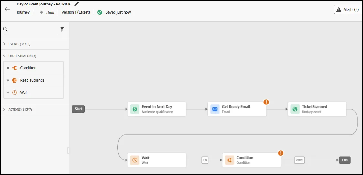Screen dimensions: 363x175
Task: Select the Wait palette clock icon
Action: (x=15, y=93)
